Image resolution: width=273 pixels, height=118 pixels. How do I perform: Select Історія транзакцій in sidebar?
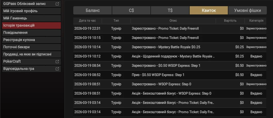point(31,26)
